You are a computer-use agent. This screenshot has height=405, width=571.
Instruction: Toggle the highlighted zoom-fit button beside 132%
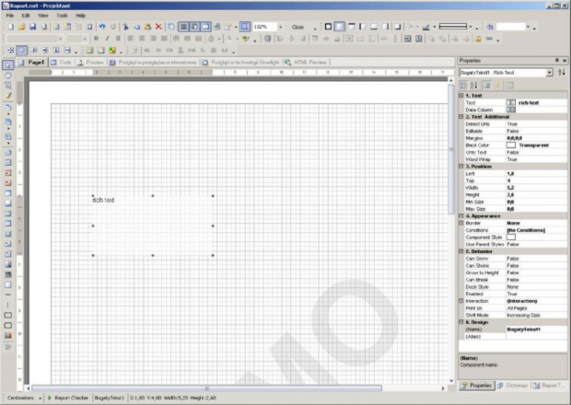coord(245,27)
